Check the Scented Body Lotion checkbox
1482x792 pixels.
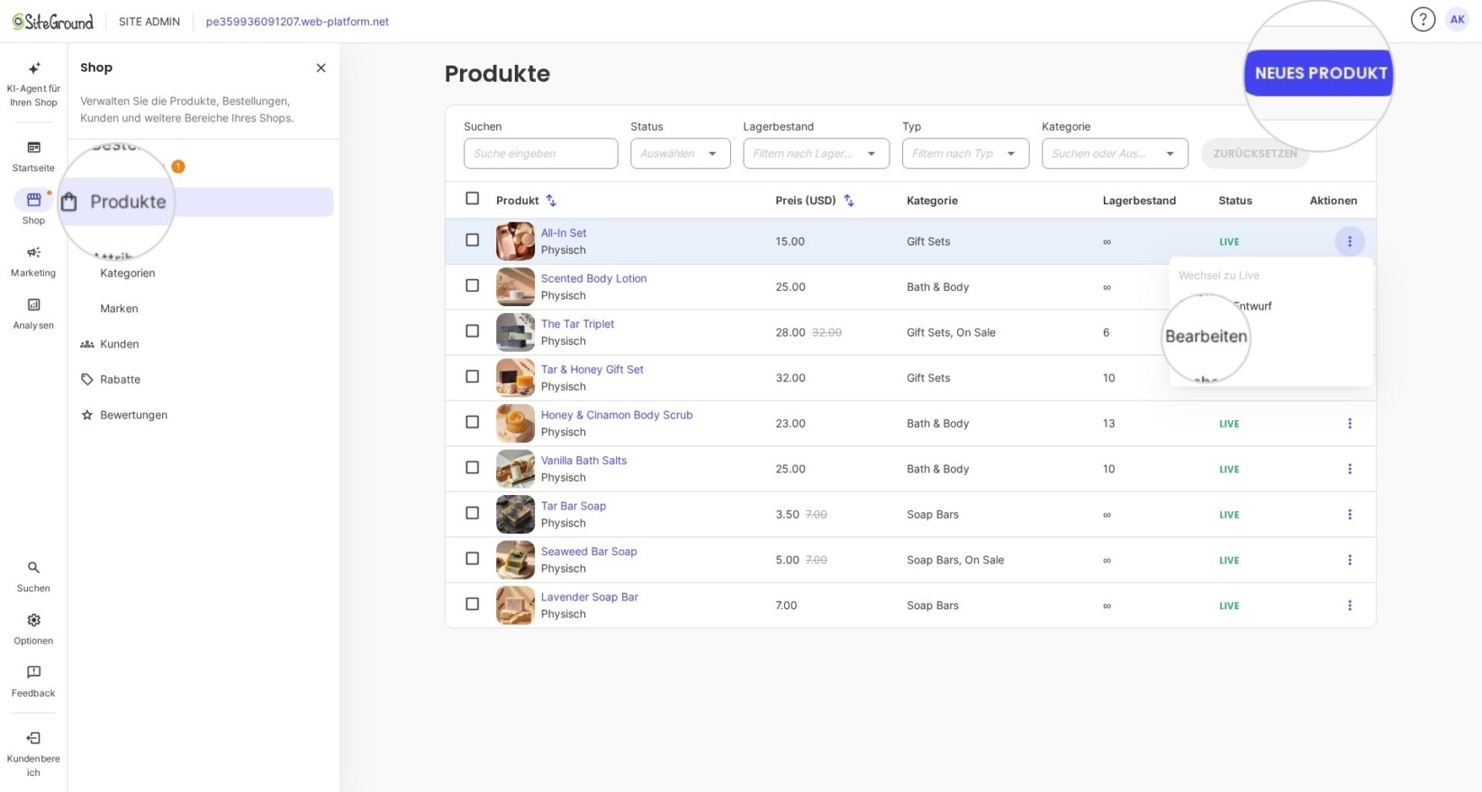[472, 285]
